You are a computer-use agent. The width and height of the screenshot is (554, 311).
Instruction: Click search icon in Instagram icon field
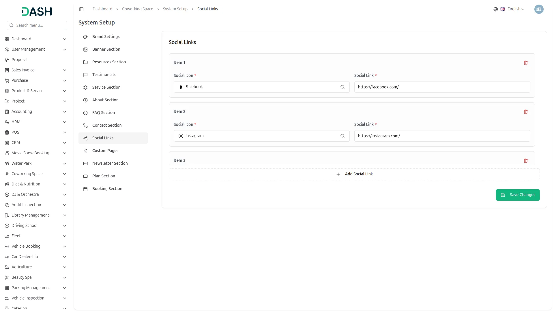click(x=342, y=136)
